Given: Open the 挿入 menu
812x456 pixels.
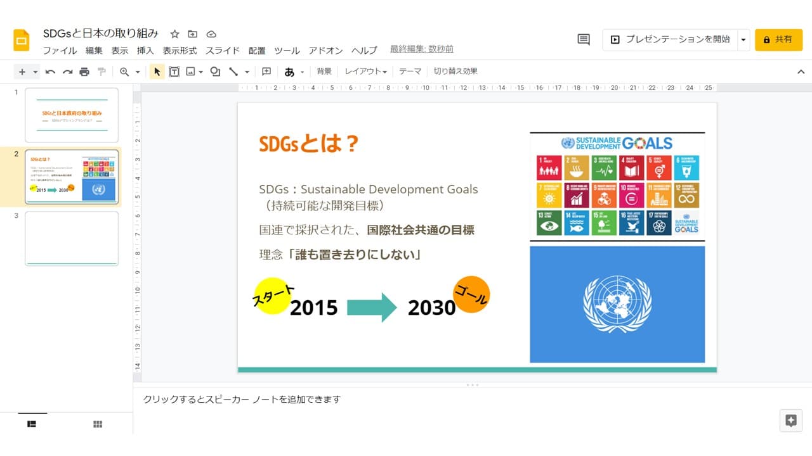Looking at the screenshot, I should pyautogui.click(x=145, y=51).
